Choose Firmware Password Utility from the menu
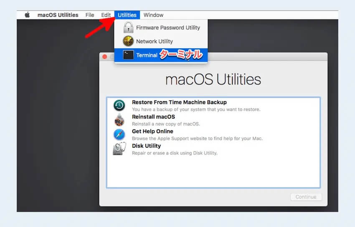Image resolution: width=355 pixels, height=227 pixels. [x=168, y=28]
